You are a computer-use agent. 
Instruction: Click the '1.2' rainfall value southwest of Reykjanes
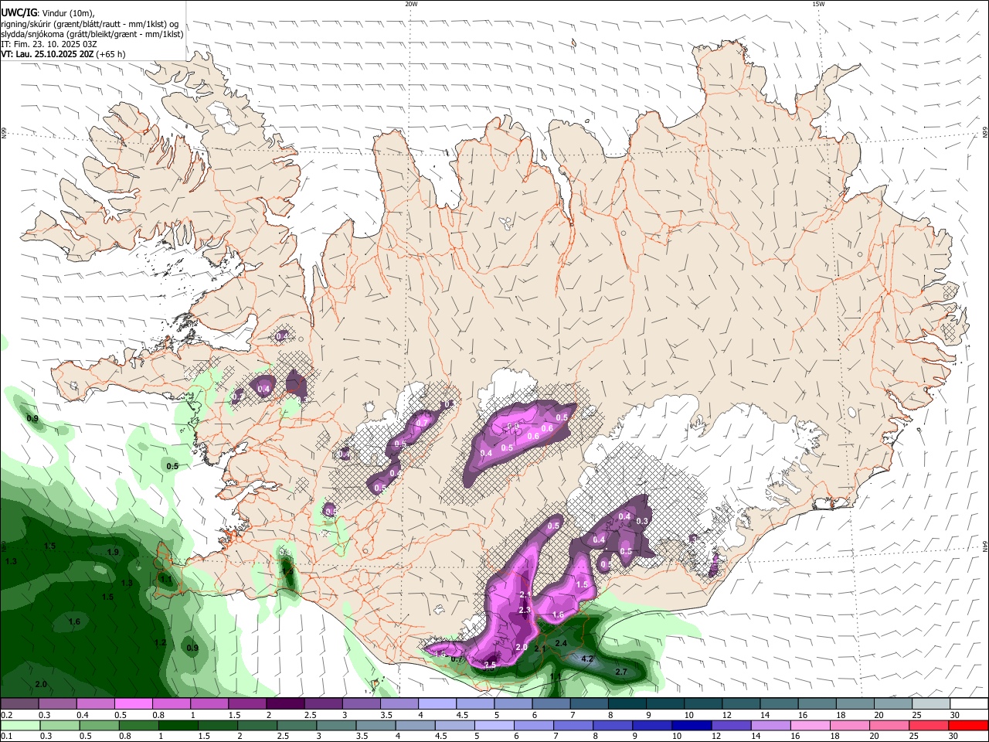[160, 643]
